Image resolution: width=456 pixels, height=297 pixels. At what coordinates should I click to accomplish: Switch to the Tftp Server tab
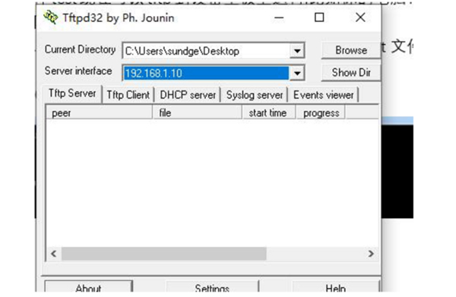[x=72, y=93]
